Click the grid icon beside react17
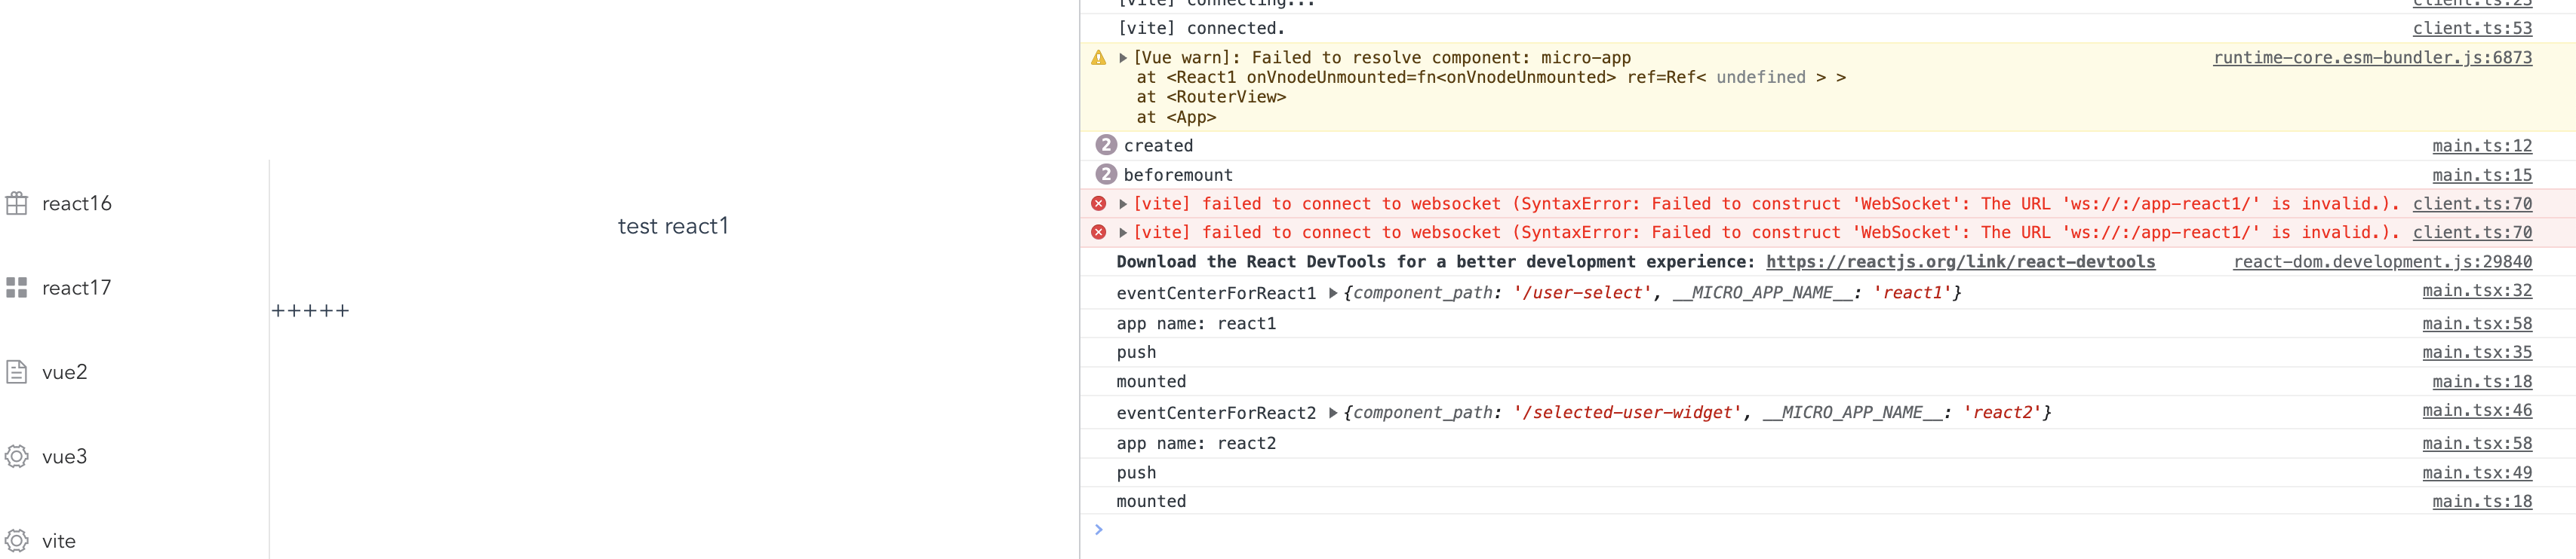This screenshot has height=559, width=2576. tap(17, 288)
